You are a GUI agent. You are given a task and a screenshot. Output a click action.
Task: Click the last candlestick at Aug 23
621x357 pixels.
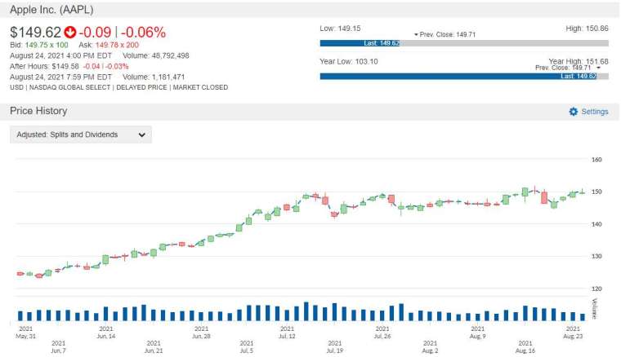582,192
